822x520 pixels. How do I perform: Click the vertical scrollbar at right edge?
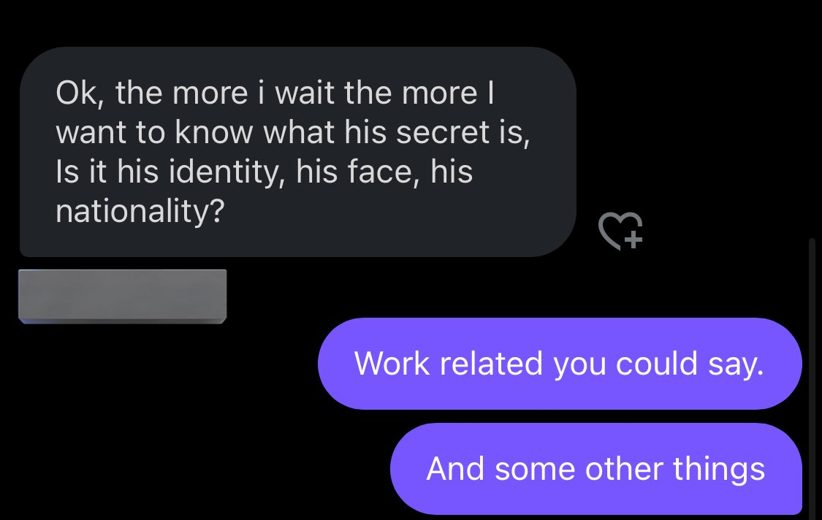(812, 378)
